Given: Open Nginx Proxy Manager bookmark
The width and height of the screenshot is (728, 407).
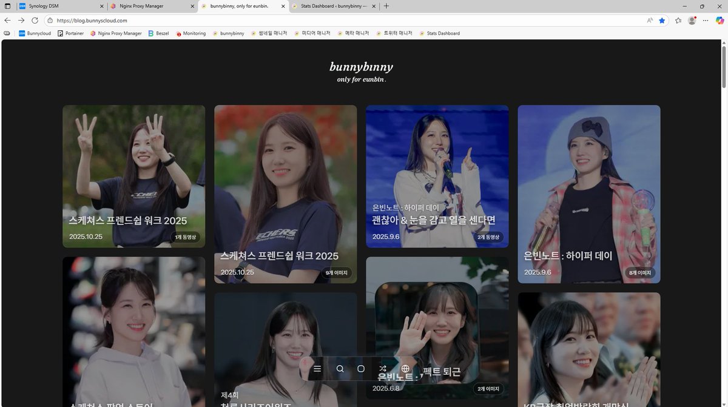Looking at the screenshot, I should click(116, 33).
